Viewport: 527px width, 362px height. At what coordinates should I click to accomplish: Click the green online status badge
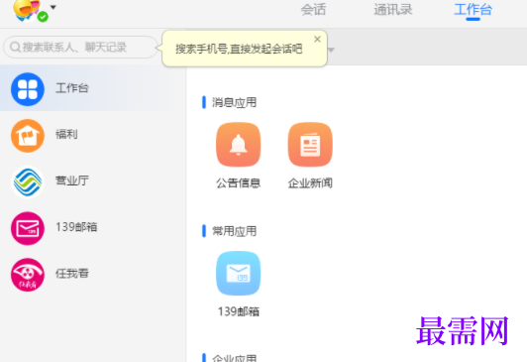click(43, 17)
